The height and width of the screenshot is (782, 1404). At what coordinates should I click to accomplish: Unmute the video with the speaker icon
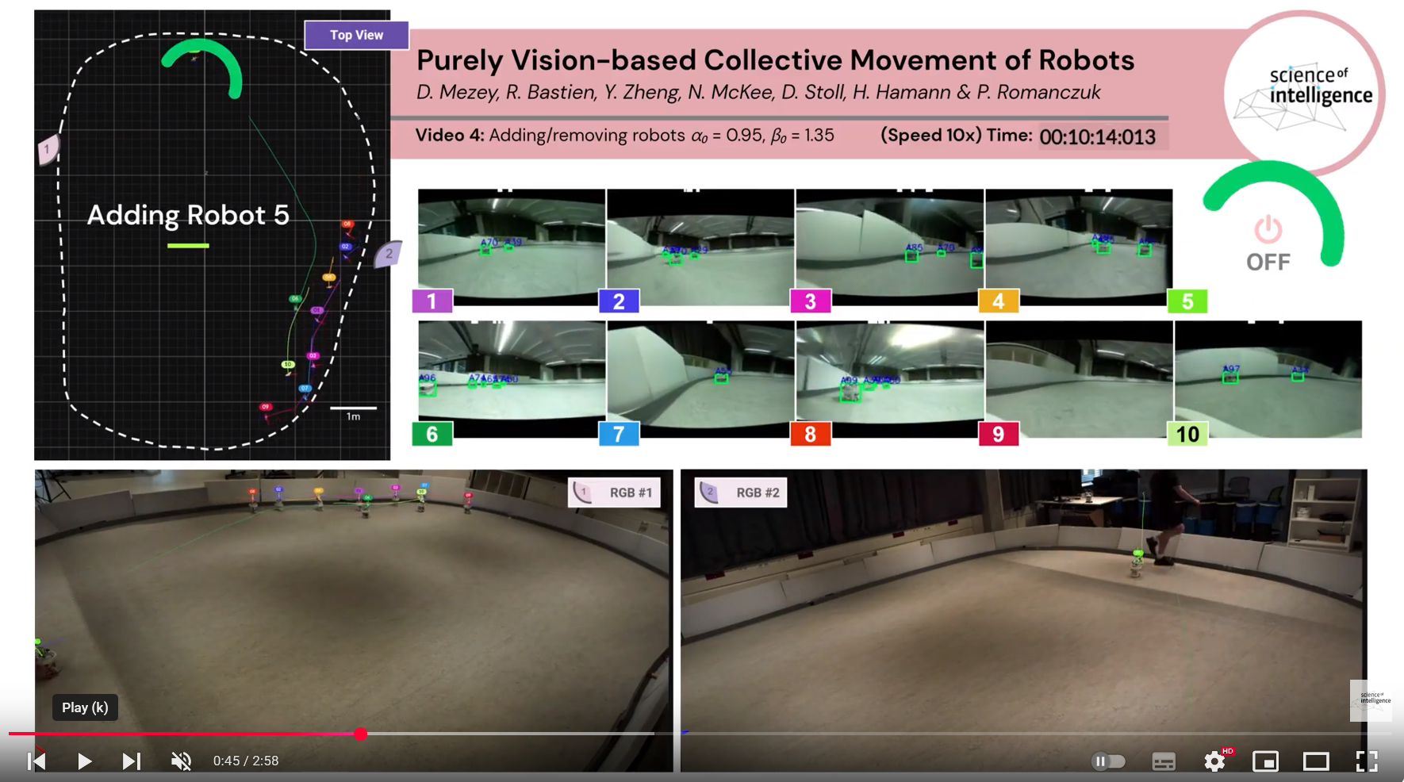point(181,761)
